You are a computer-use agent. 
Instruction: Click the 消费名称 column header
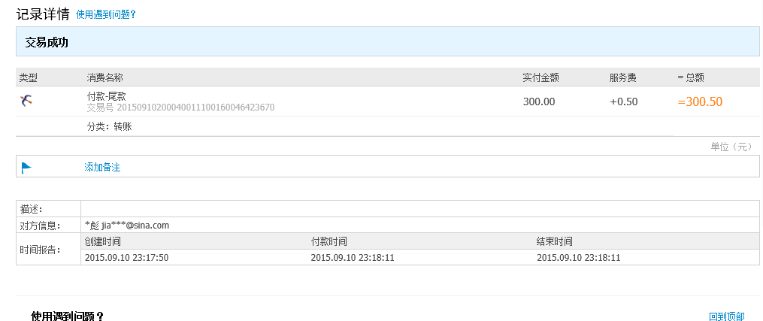[104, 77]
